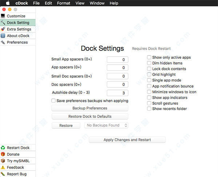The height and width of the screenshot is (177, 218).
Task: Toggle the Grid highlight option
Action: (x=149, y=74)
